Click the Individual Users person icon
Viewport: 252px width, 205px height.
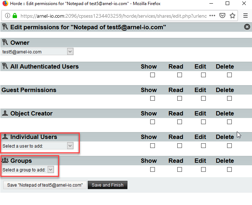pyautogui.click(x=5, y=137)
